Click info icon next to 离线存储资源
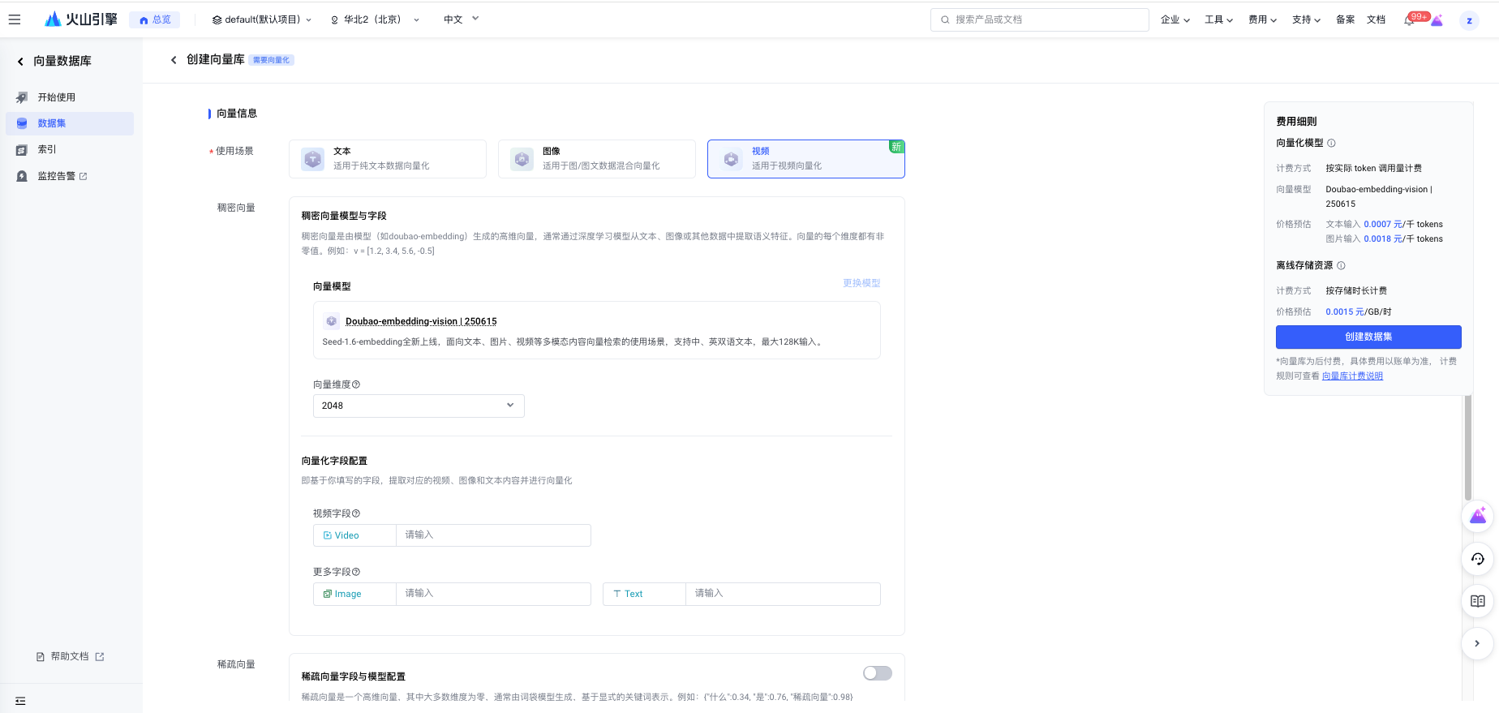The image size is (1499, 713). (x=1341, y=266)
